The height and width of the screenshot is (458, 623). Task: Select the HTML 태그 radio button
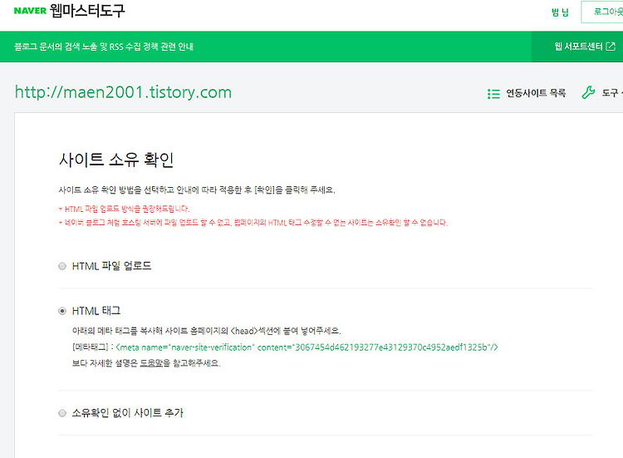[62, 311]
